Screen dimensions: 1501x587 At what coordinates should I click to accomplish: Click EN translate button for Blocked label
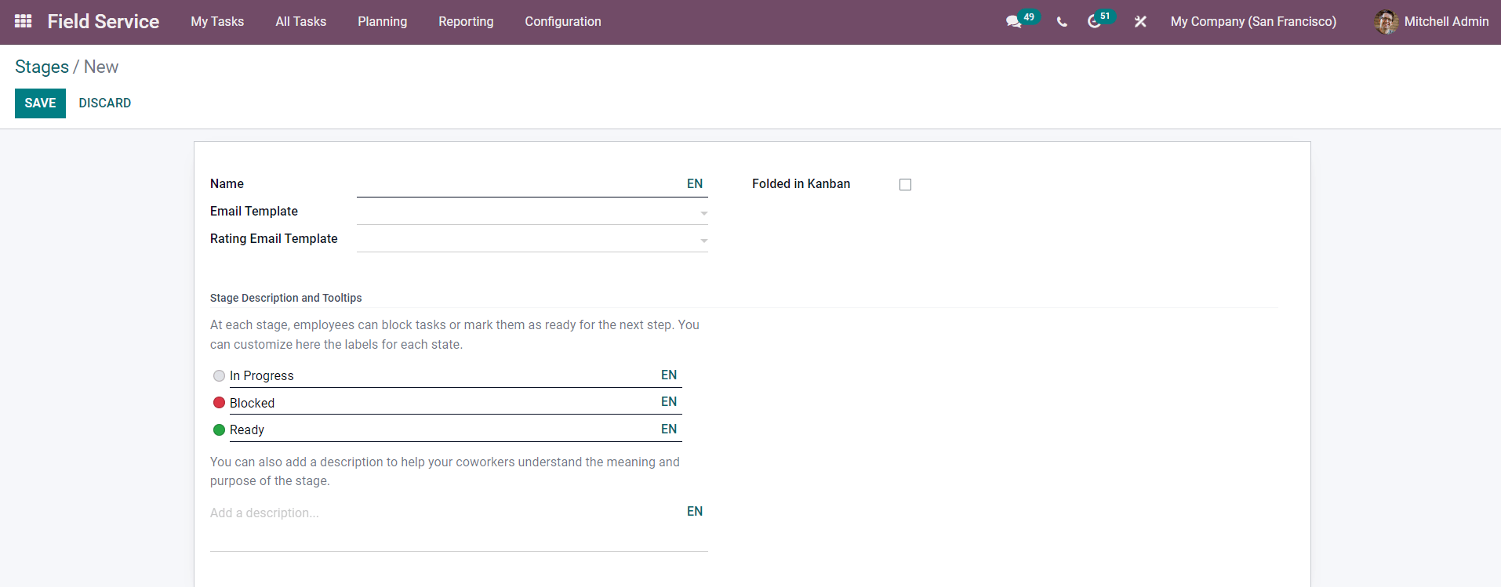(669, 402)
